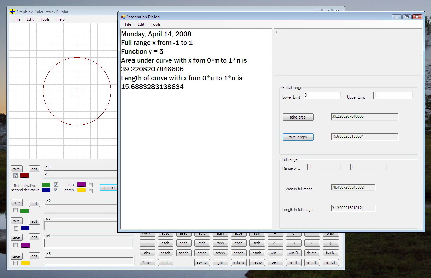The image size is (431, 278).
Task: Click the 'asympt' key
Action: click(x=202, y=263)
